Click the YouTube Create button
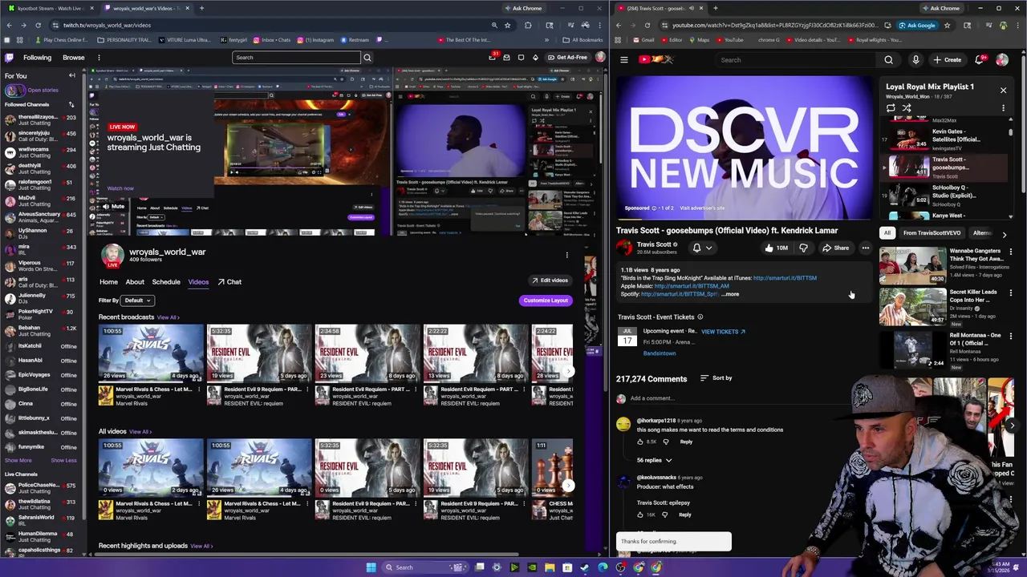Image resolution: width=1027 pixels, height=577 pixels. pos(947,59)
